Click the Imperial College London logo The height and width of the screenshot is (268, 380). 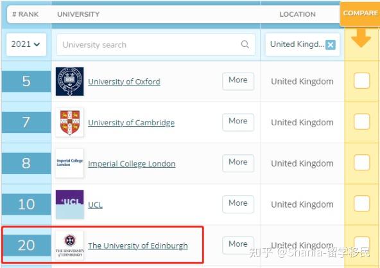click(x=70, y=163)
